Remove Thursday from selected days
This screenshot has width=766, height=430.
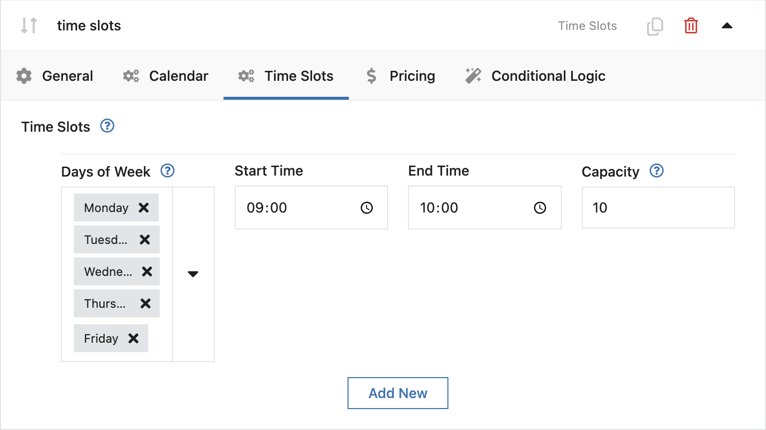coord(146,303)
